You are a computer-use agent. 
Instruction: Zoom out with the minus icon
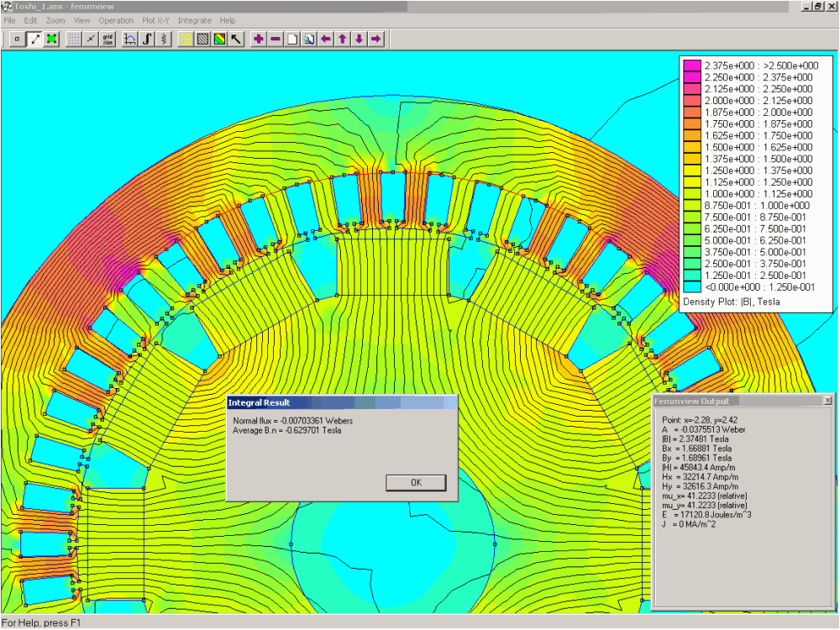276,39
